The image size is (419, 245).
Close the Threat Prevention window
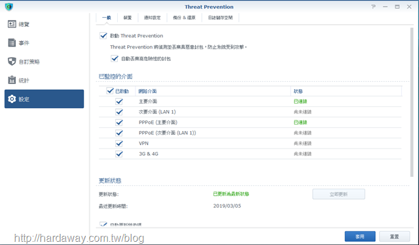click(409, 7)
